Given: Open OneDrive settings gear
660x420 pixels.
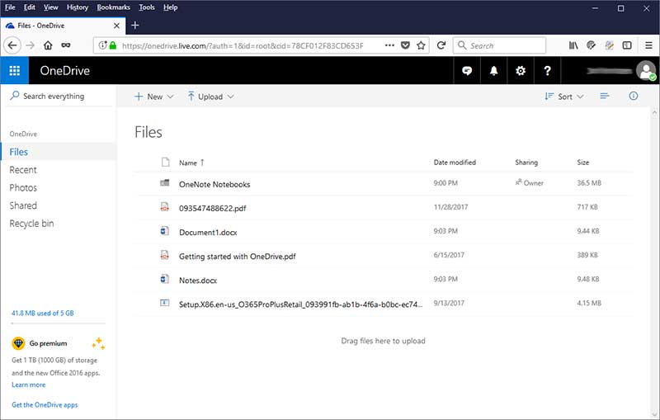Looking at the screenshot, I should click(520, 71).
